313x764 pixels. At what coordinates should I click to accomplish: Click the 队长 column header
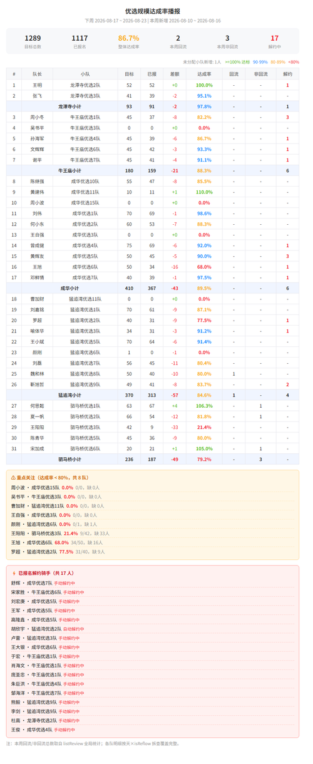click(38, 74)
